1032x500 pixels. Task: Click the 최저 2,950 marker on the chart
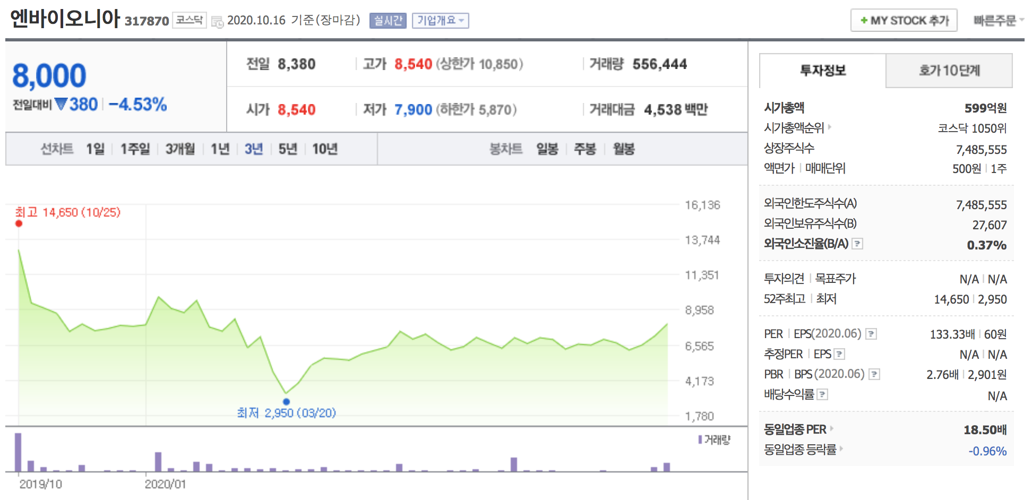coord(287,401)
